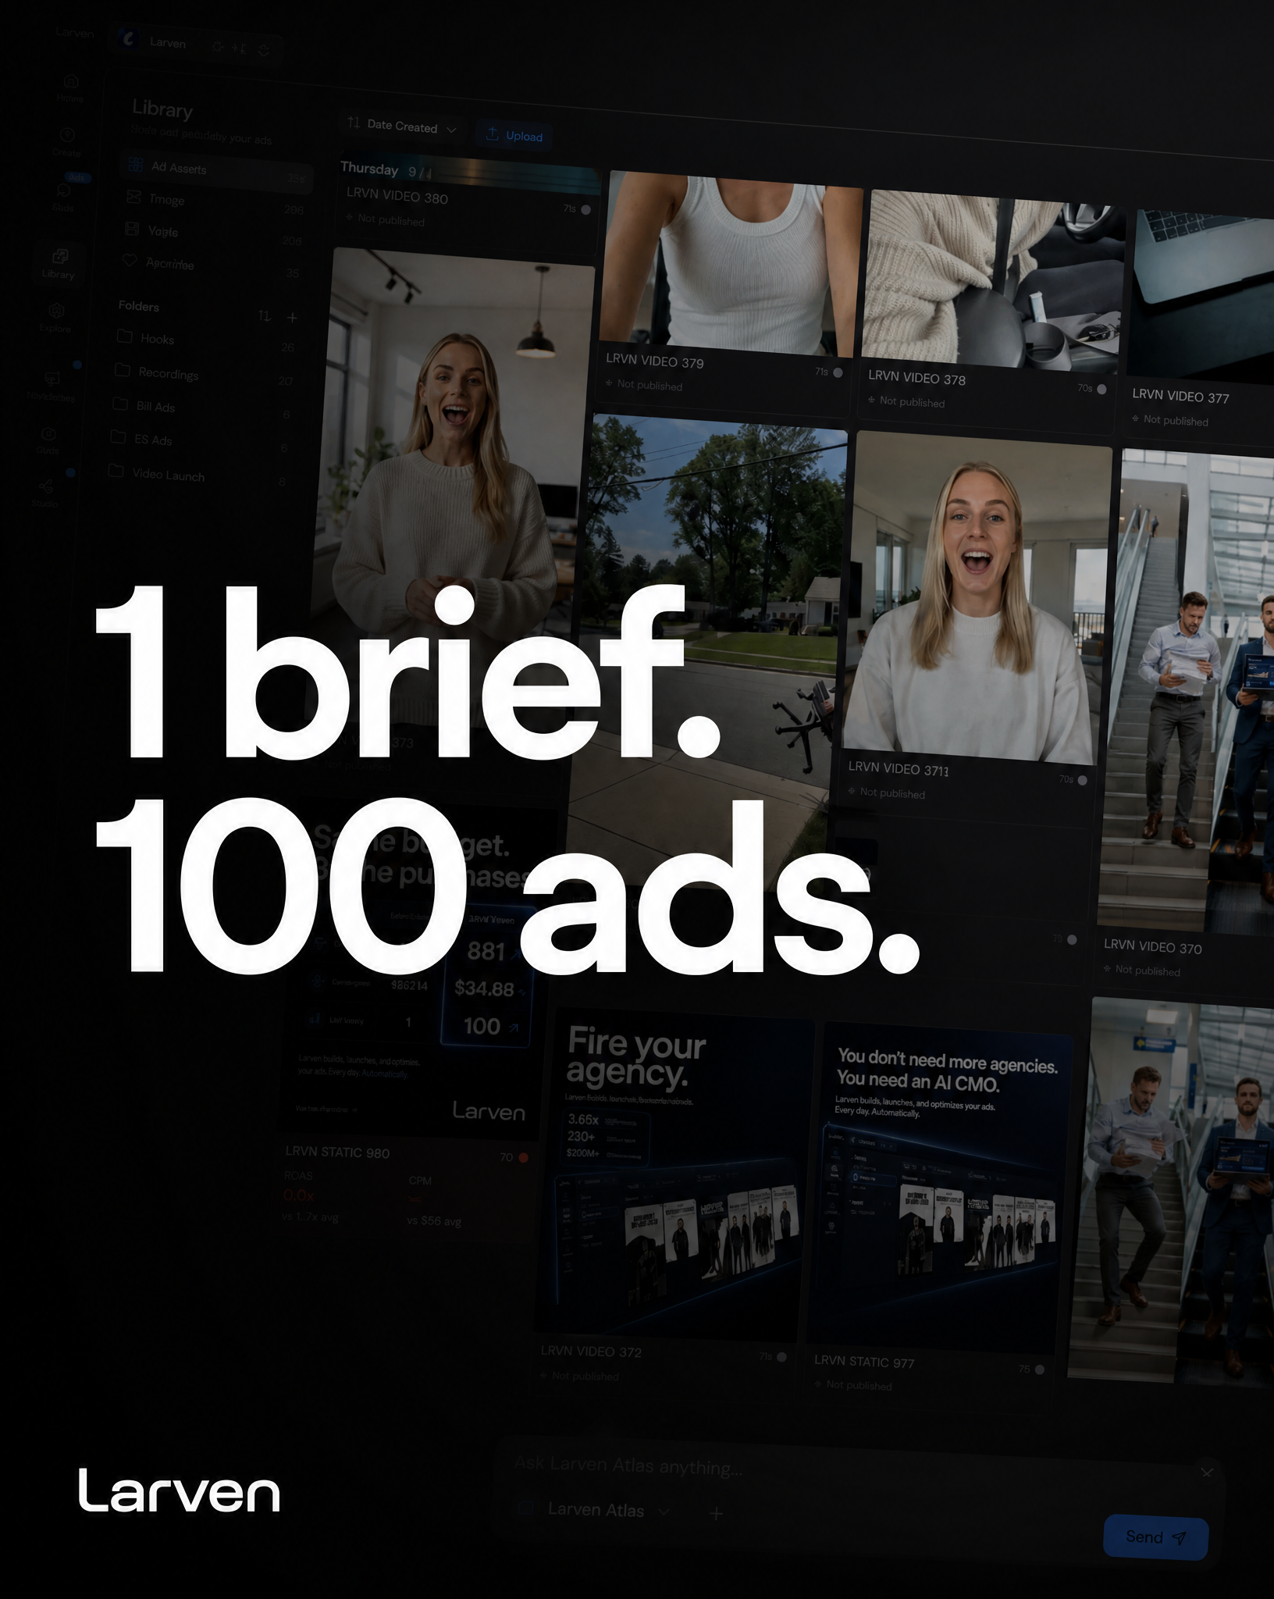Add a new folder with plus icon

[x=292, y=317]
